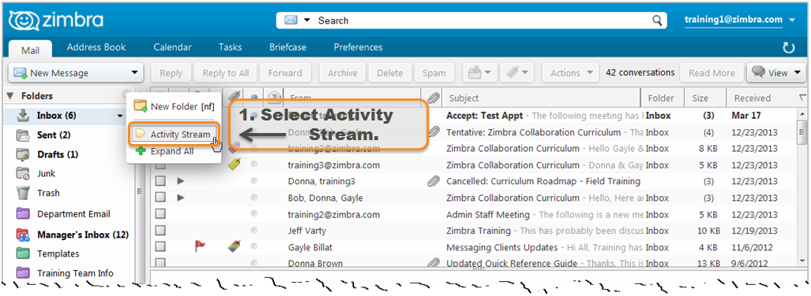Screen dimensions: 811x296
Task: Click the Trash folder icon
Action: 23,193
